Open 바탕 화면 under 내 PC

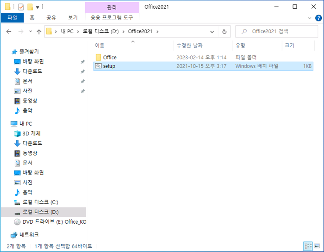[x=33, y=173]
